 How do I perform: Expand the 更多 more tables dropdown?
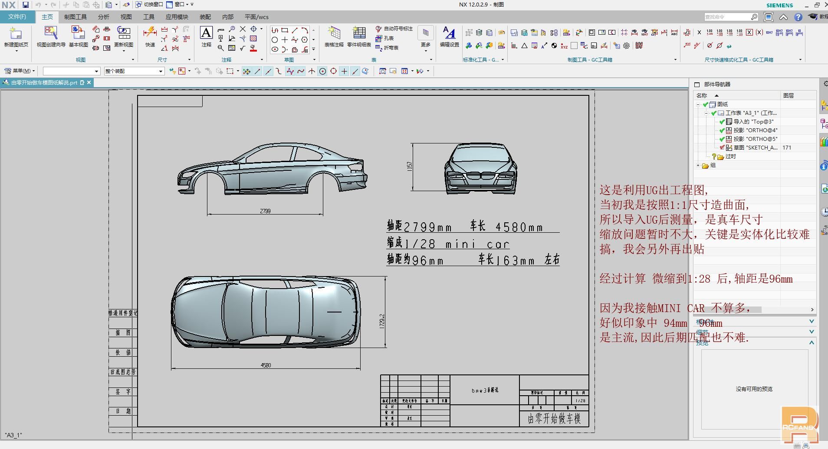pyautogui.click(x=426, y=39)
